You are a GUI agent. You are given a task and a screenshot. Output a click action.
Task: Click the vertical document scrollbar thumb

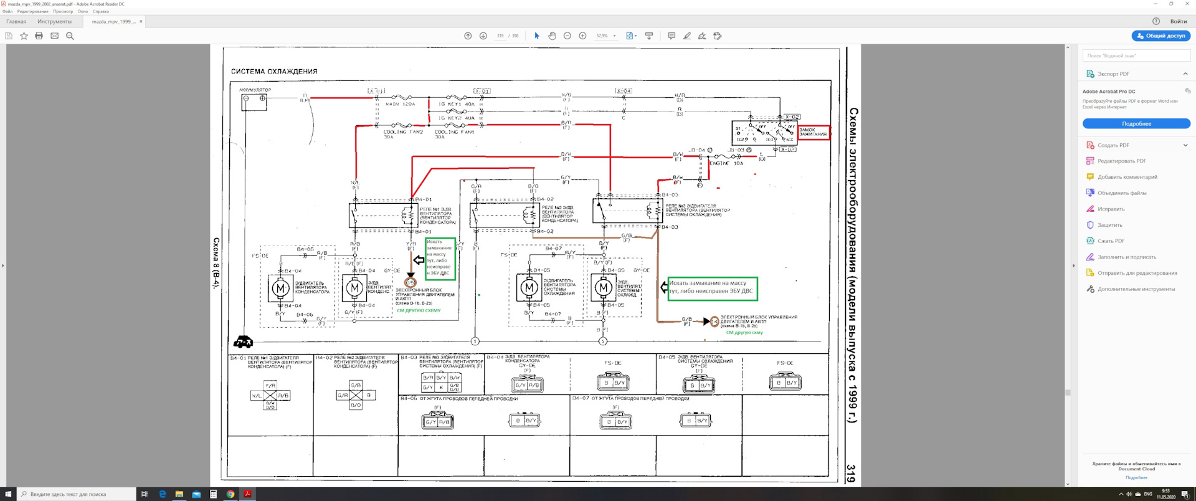pos(1068,393)
